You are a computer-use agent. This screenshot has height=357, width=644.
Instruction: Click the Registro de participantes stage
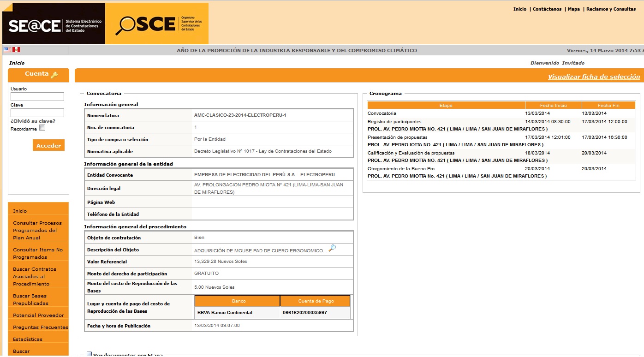394,122
